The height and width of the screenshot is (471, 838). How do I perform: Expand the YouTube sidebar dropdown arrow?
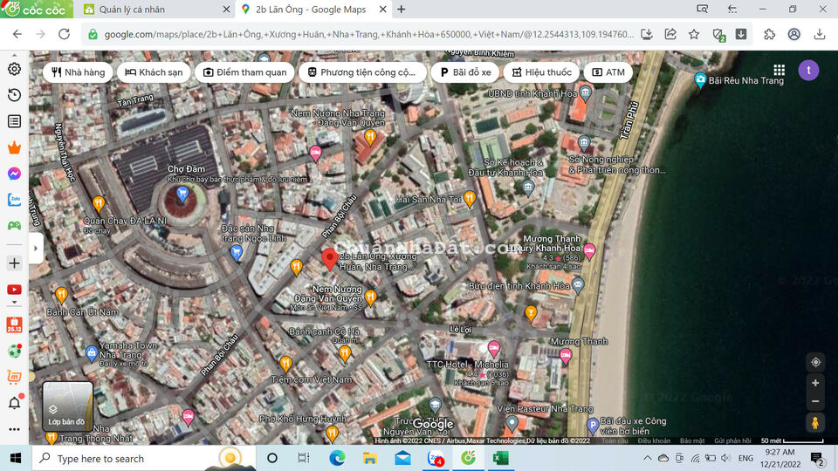tap(14, 302)
